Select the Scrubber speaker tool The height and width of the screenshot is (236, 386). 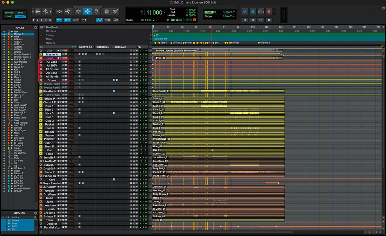(106, 11)
